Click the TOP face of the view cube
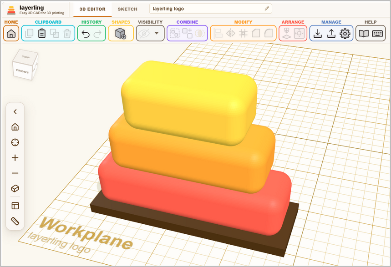Image resolution: width=391 pixels, height=267 pixels. tap(25, 57)
